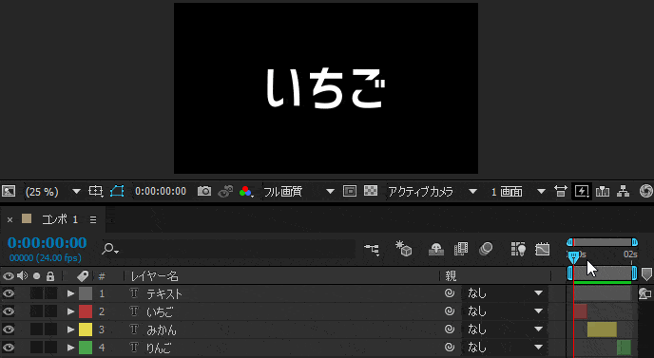Hide the テキスト layer with eye icon
The height and width of the screenshot is (358, 654).
(9, 293)
